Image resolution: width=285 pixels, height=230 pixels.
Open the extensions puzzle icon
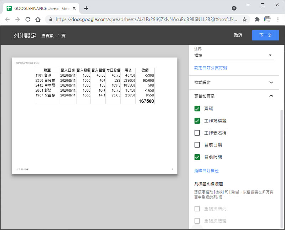[257, 20]
